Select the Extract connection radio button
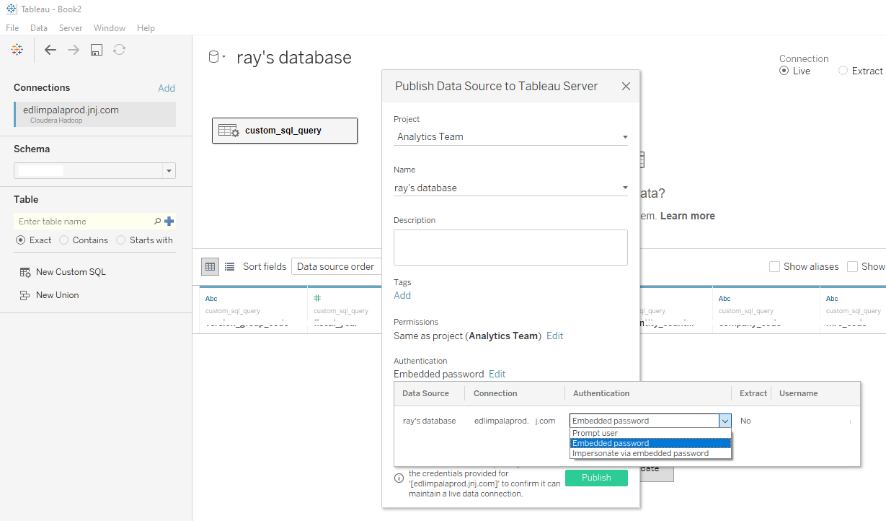The height and width of the screenshot is (521, 886). 843,70
